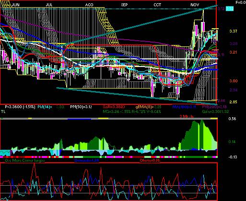Click the -0.13 oscillator scale value
This screenshot has width=246, height=201.
click(x=233, y=157)
